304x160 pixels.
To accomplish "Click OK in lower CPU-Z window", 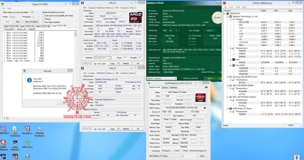I will tap(138, 129).
